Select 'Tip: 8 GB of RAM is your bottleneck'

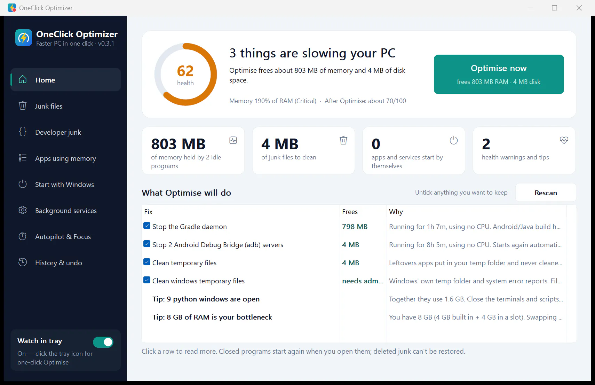click(354, 317)
